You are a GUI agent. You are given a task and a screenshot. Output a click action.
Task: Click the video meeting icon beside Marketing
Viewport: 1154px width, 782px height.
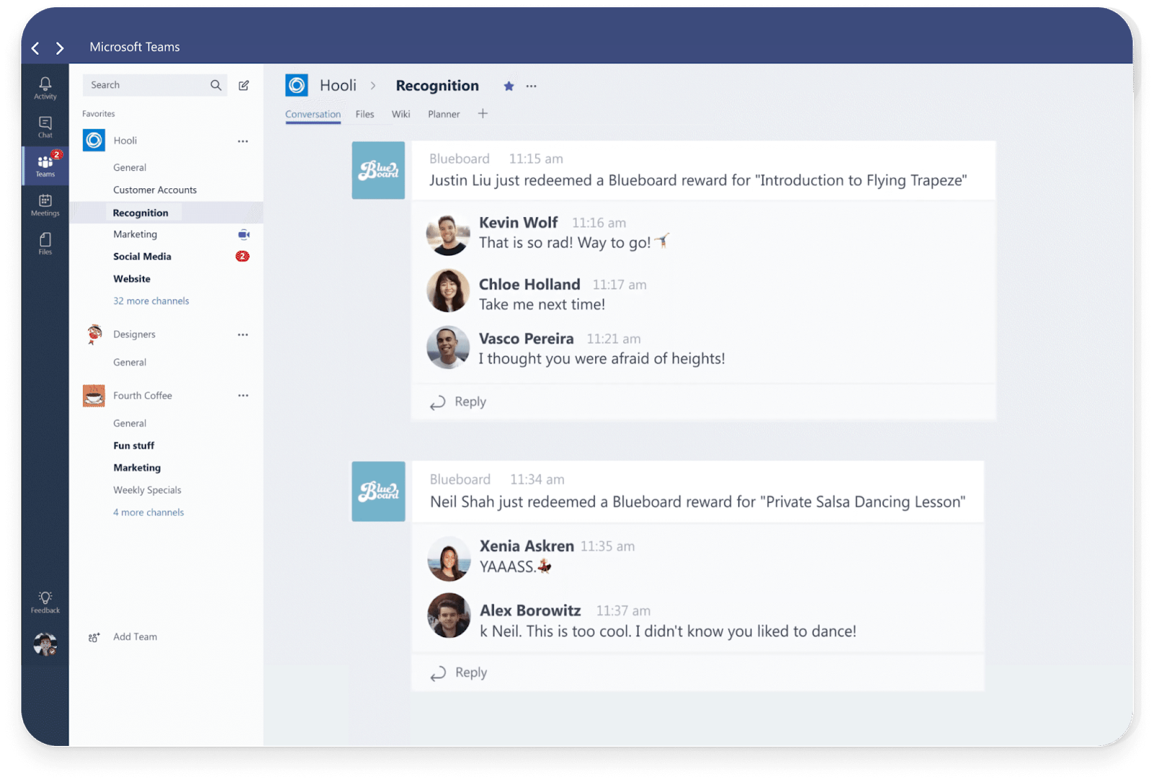click(x=244, y=234)
